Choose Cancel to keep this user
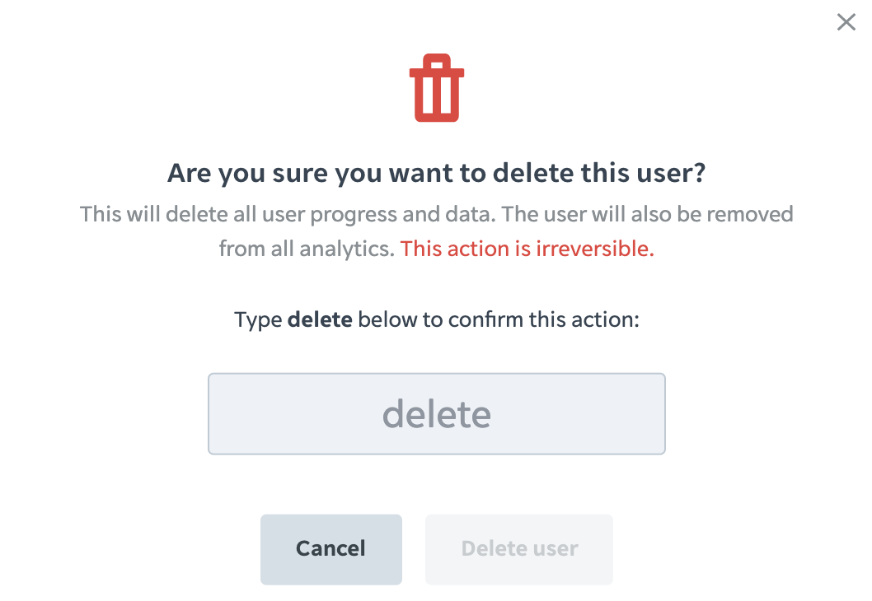Image resolution: width=872 pixels, height=601 pixels. pos(331,549)
